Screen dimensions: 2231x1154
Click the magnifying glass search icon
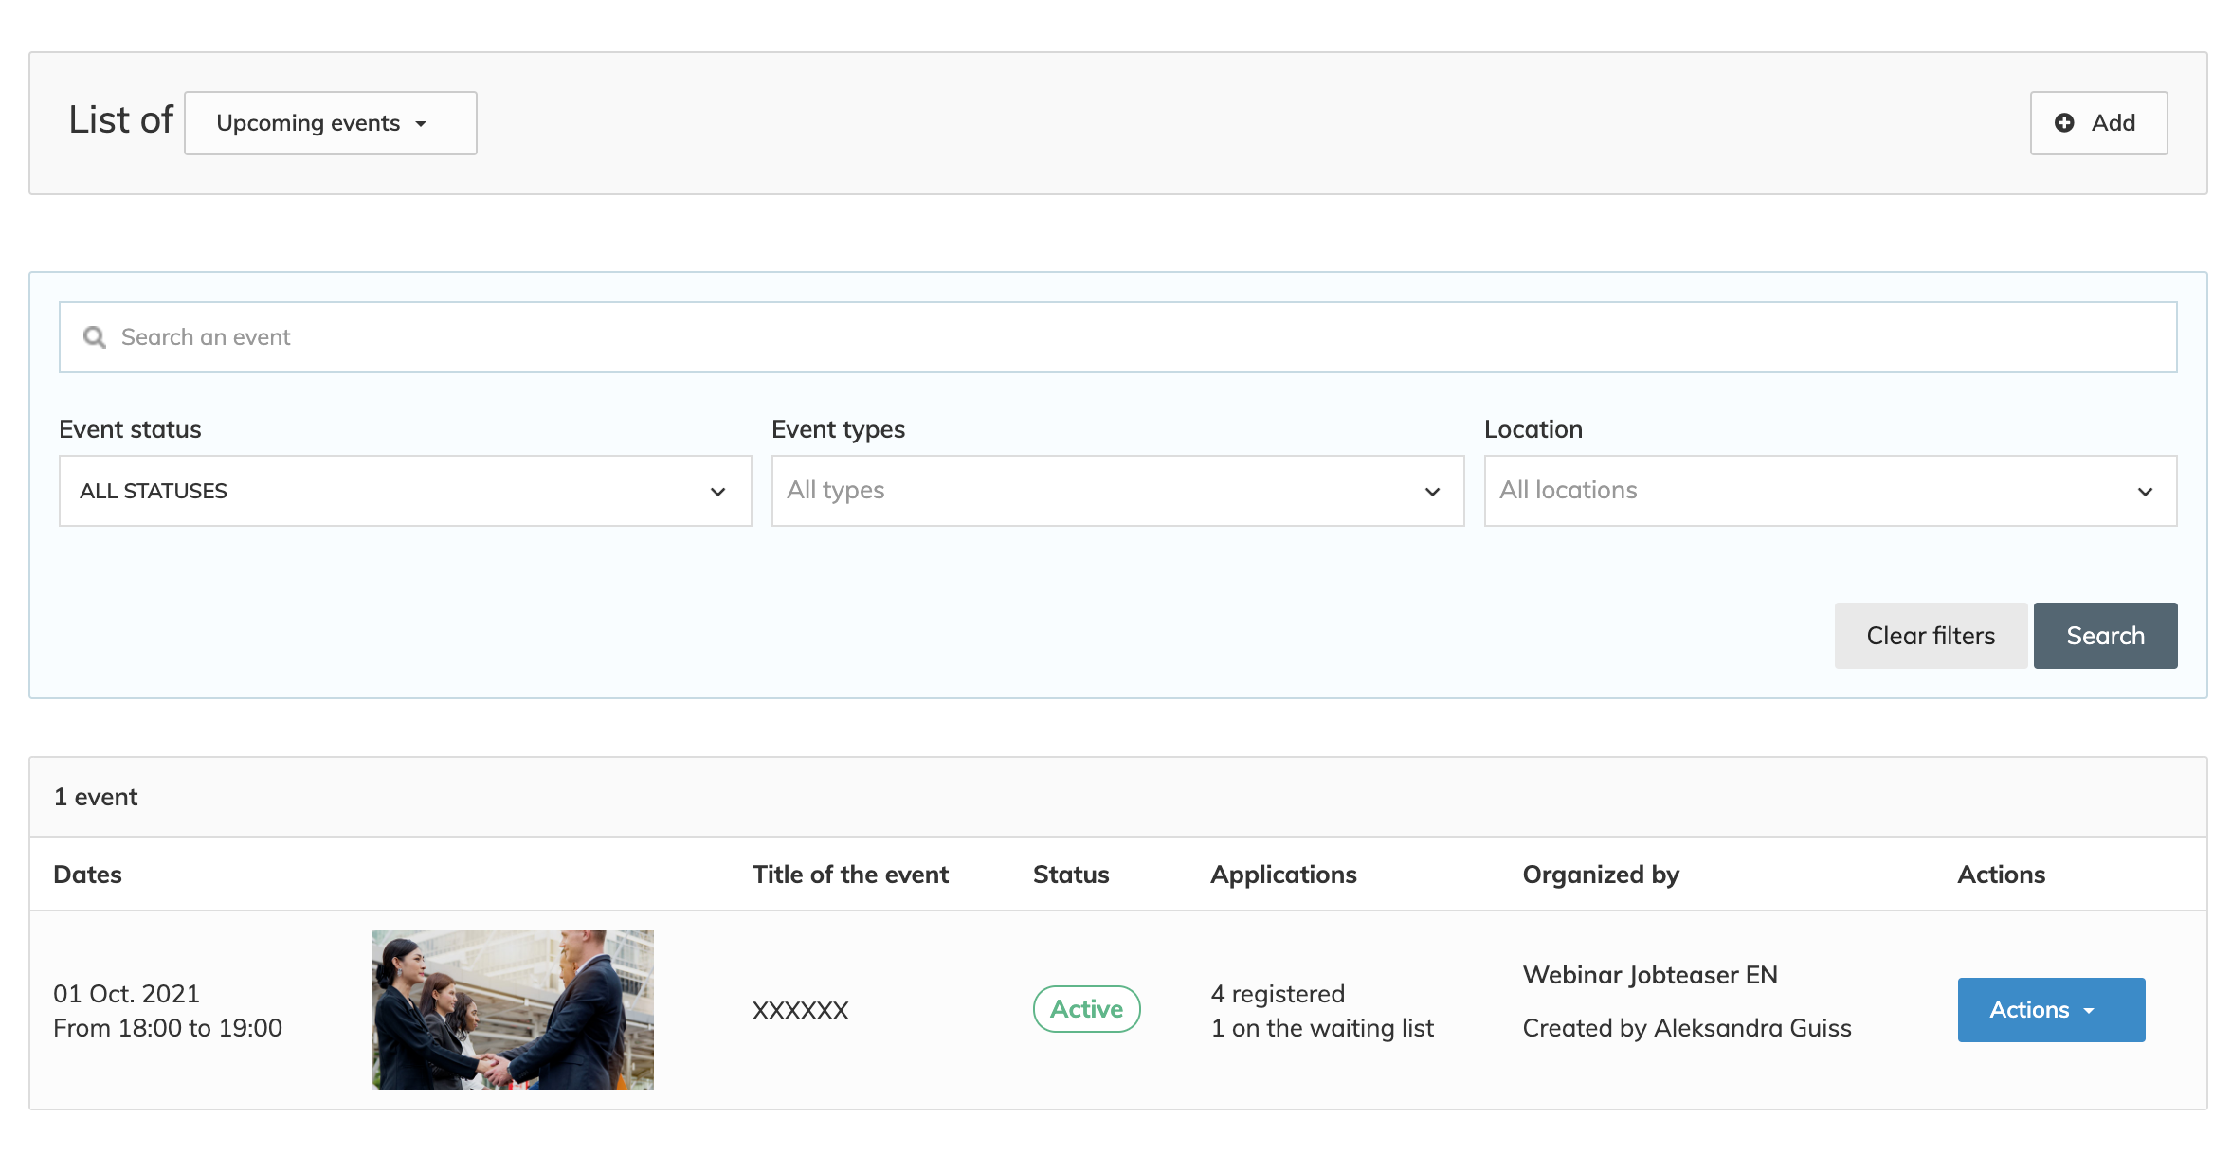coord(94,337)
